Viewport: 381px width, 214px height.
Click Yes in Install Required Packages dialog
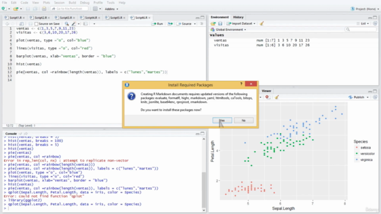tap(222, 120)
